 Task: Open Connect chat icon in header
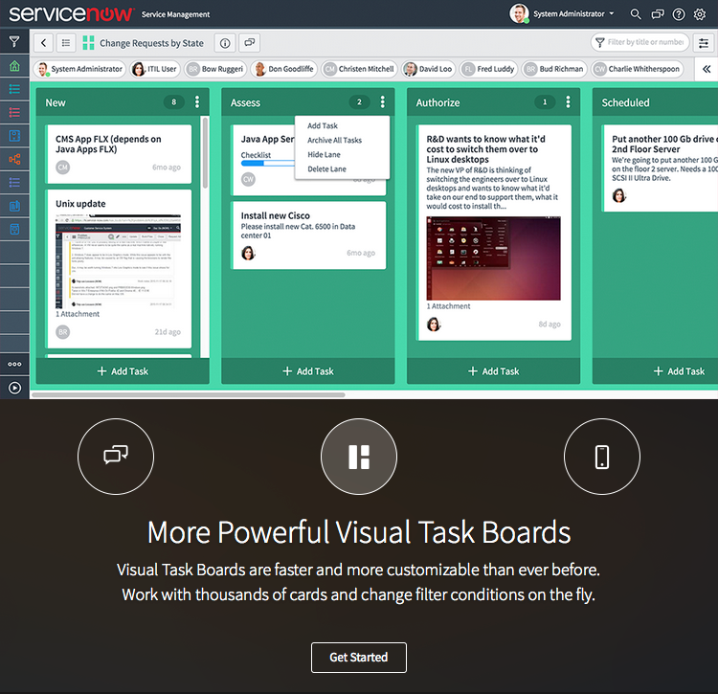click(658, 14)
